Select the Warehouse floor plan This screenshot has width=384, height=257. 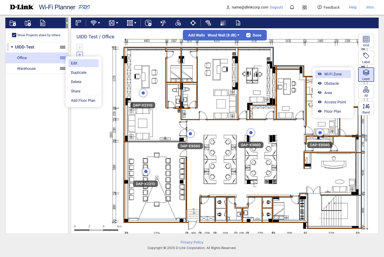26,68
